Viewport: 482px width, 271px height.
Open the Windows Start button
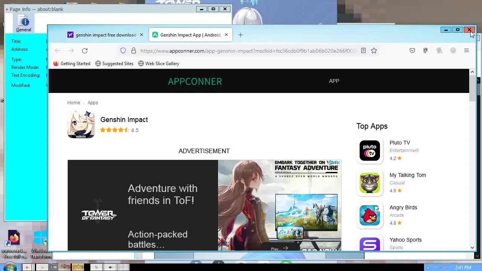pos(10,266)
